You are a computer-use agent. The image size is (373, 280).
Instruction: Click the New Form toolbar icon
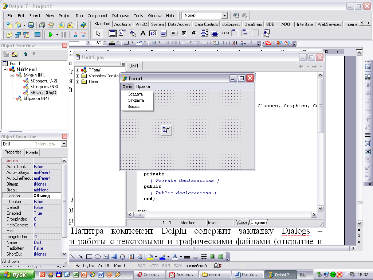tap(38, 35)
